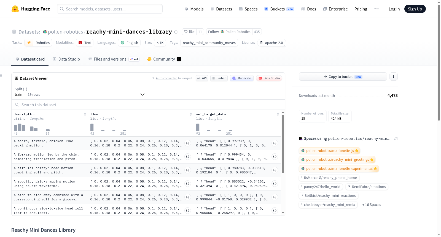The height and width of the screenshot is (237, 441).
Task: Expand the time cell for circular dizzy row
Action: pyautogui.click(x=188, y=170)
